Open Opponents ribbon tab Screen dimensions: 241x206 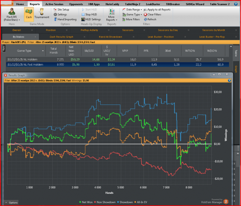coord(76,4)
